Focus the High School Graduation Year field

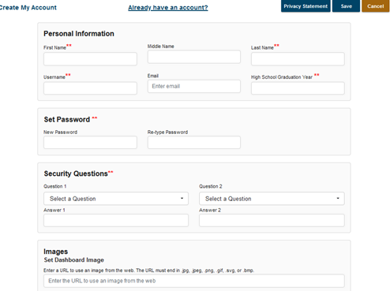tap(298, 88)
